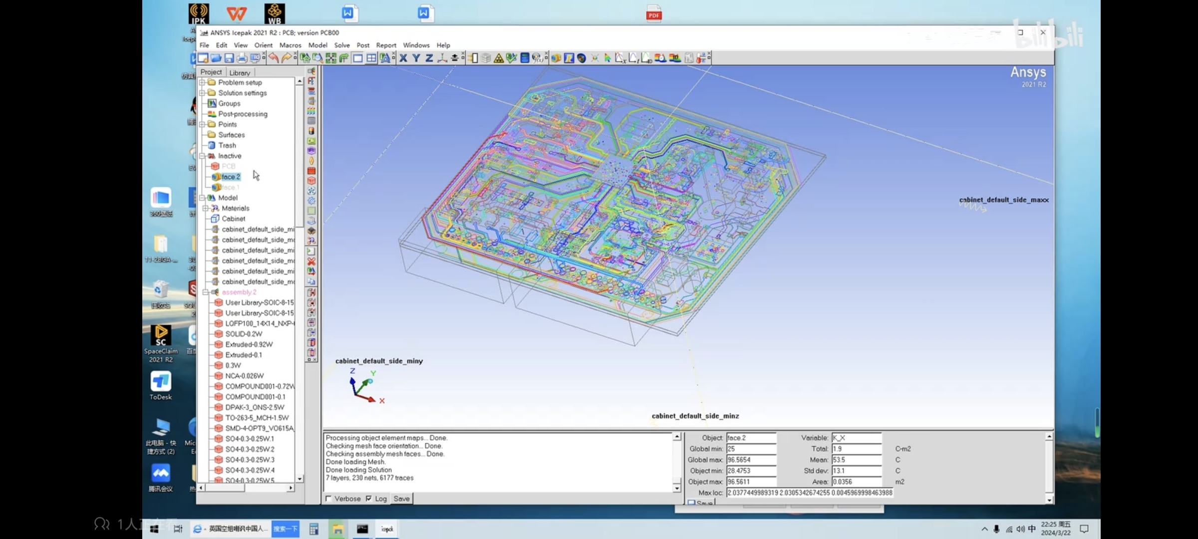1198x539 pixels.
Task: Click the Open project folder icon
Action: click(x=216, y=58)
